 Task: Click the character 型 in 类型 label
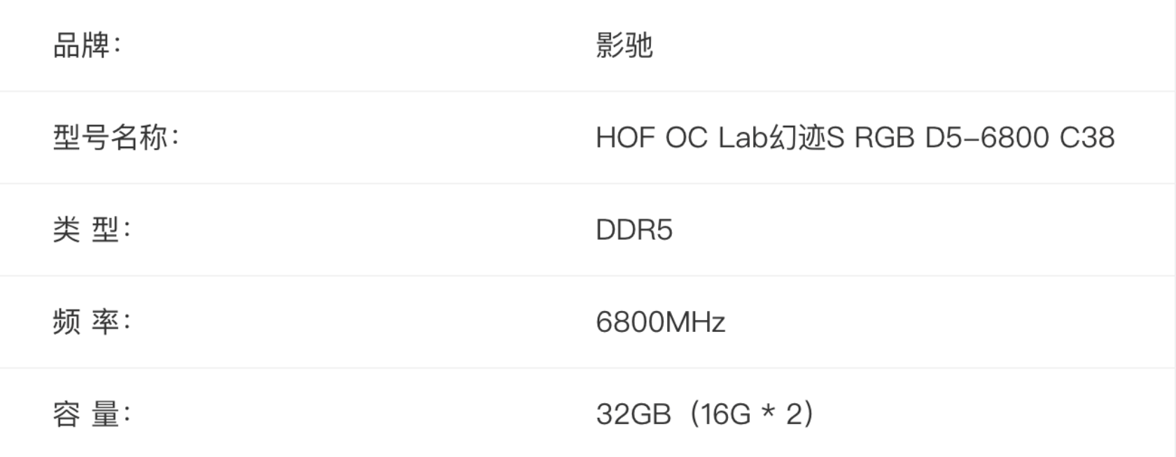106,230
